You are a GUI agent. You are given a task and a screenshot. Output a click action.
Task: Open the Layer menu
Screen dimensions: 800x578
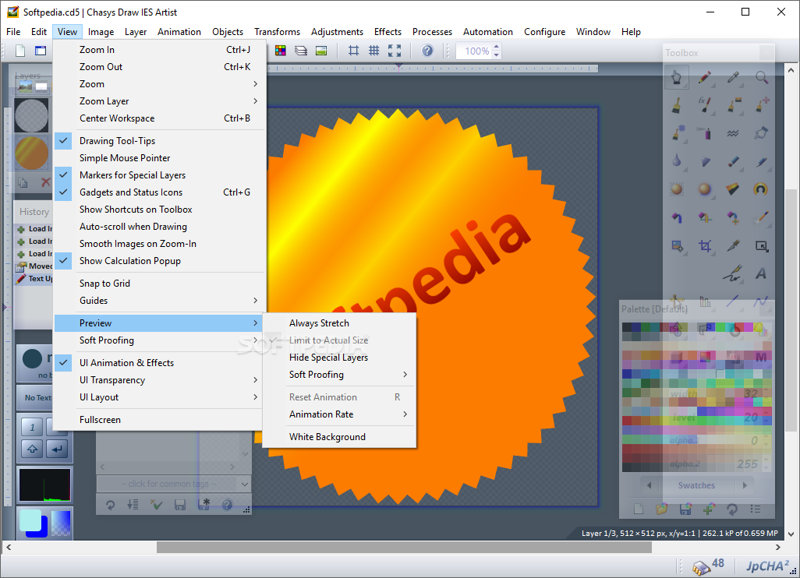coord(136,32)
